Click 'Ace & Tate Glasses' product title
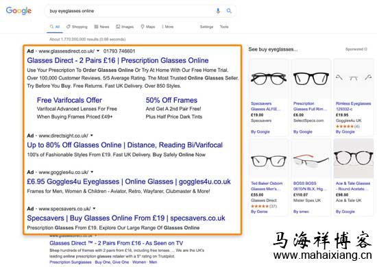377x267 pixels. [353, 186]
